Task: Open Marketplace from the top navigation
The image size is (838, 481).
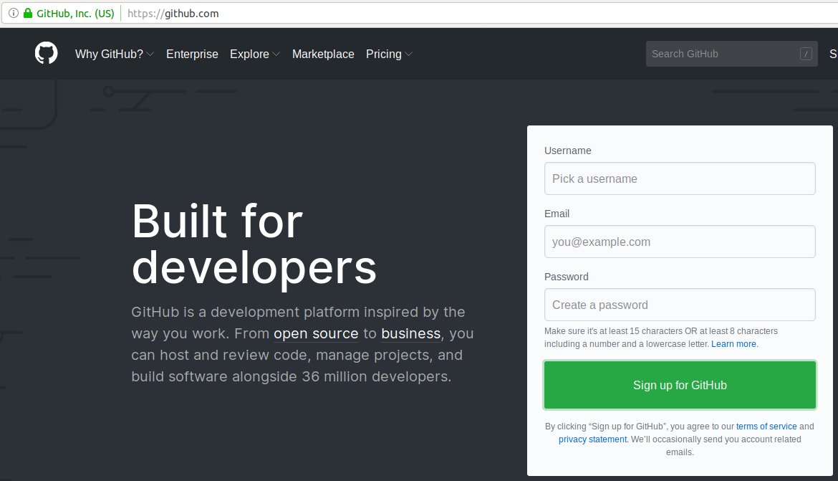Action: click(323, 54)
